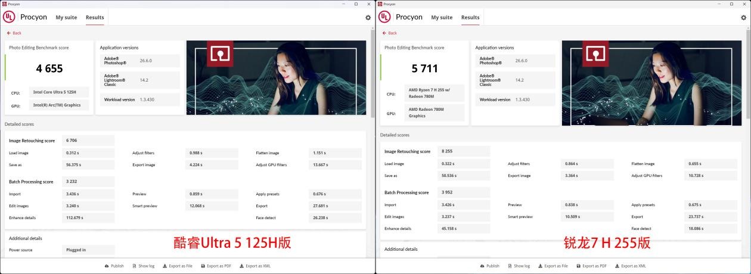The height and width of the screenshot is (274, 751).
Task: Click Flatten image value 0.655 s
Action: pyautogui.click(x=710, y=164)
